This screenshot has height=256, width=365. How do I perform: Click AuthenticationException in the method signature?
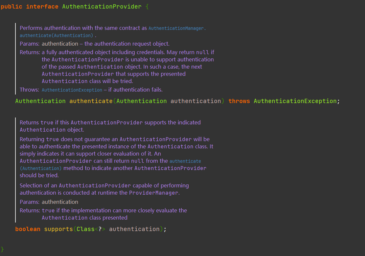[x=295, y=101]
